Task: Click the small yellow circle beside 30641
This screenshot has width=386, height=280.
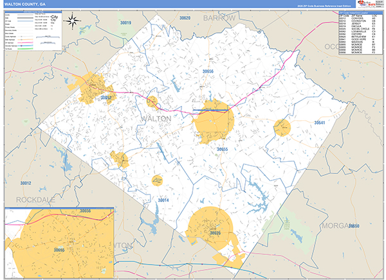Action: point(282,128)
